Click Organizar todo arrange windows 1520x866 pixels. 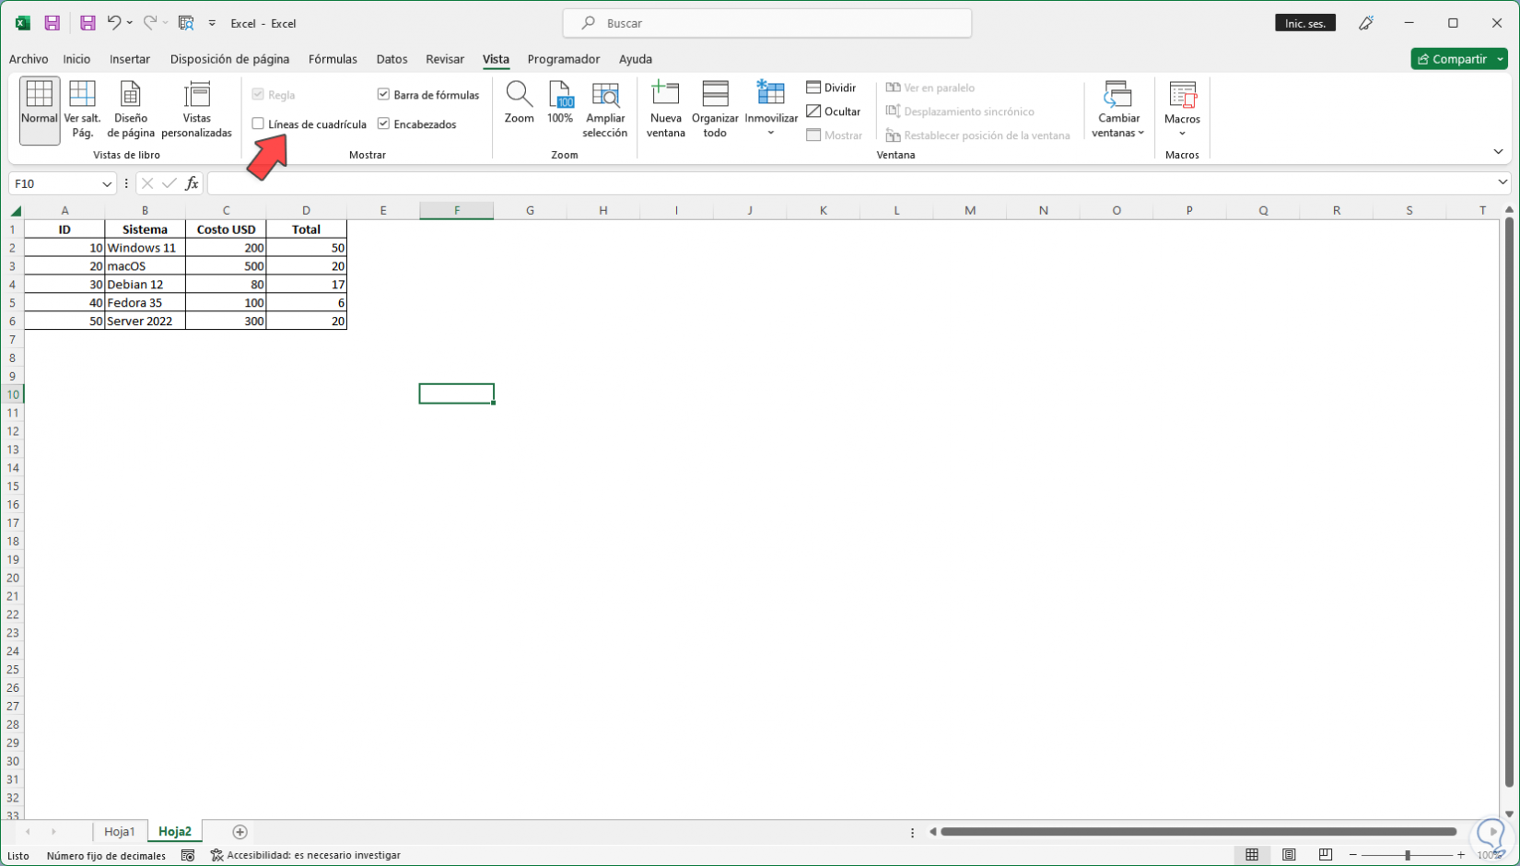715,111
